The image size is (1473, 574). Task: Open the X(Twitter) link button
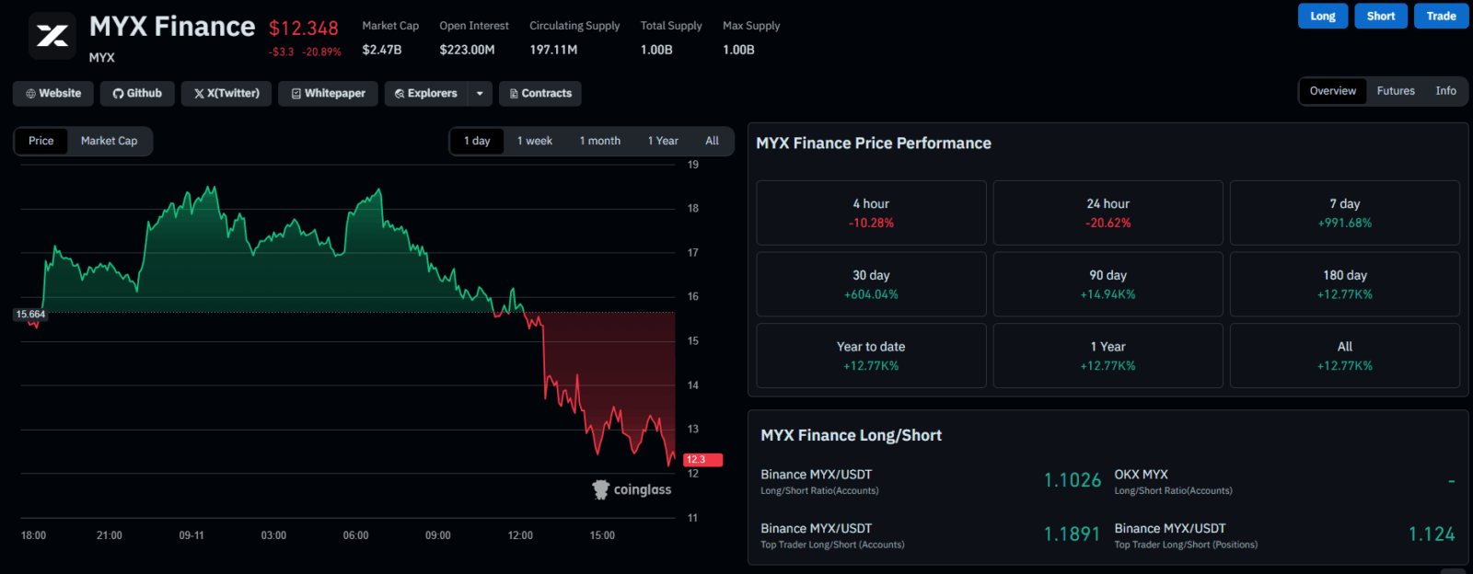(226, 94)
